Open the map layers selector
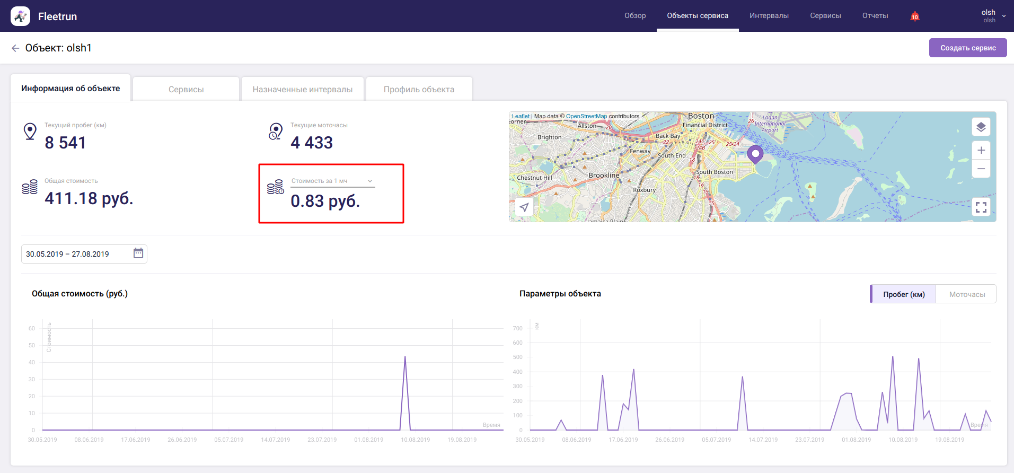 click(981, 127)
